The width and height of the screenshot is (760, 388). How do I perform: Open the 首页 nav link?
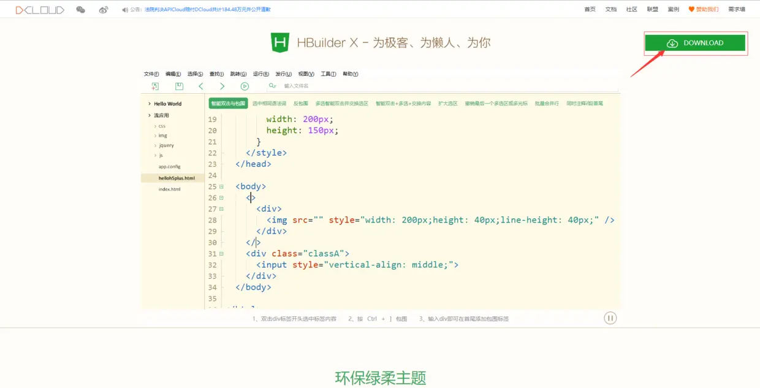click(x=590, y=9)
